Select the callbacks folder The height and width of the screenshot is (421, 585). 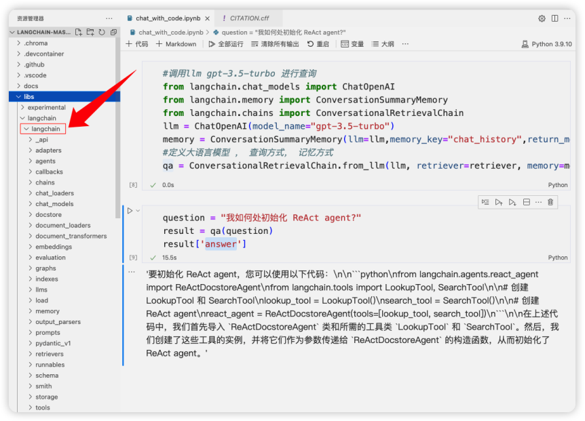[x=64, y=172]
